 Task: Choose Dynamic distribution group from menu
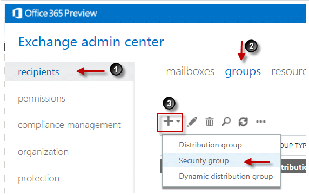pos(221,176)
